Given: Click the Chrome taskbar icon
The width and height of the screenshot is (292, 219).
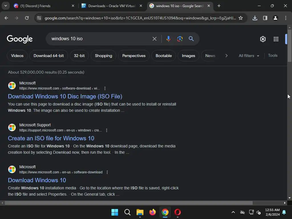Looking at the screenshot, I should click(x=165, y=212).
